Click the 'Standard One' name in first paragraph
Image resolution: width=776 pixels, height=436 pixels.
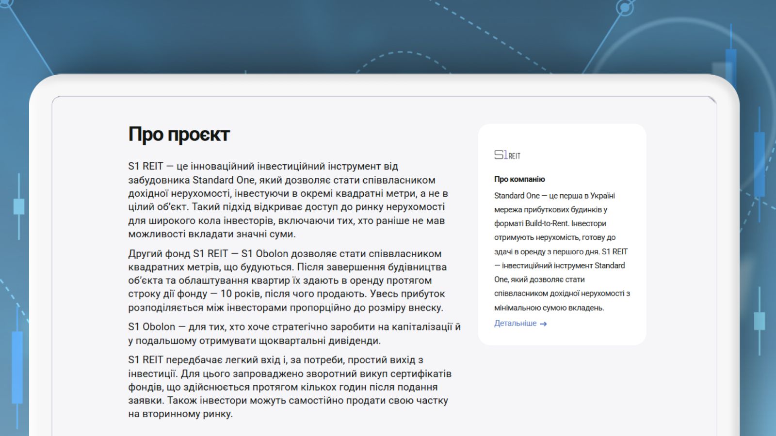tap(223, 180)
